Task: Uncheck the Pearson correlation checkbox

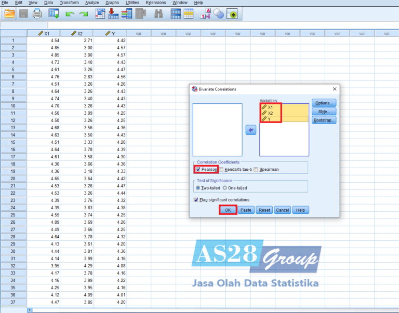Action: click(198, 169)
